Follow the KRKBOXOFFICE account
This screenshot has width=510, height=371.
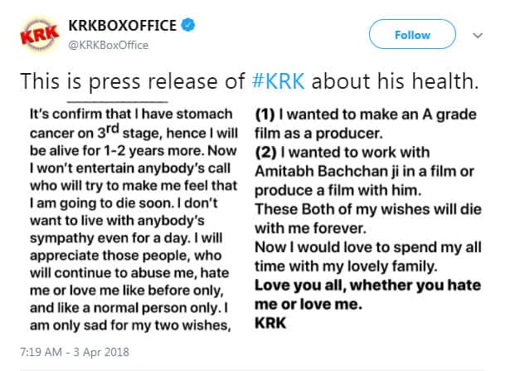click(412, 34)
